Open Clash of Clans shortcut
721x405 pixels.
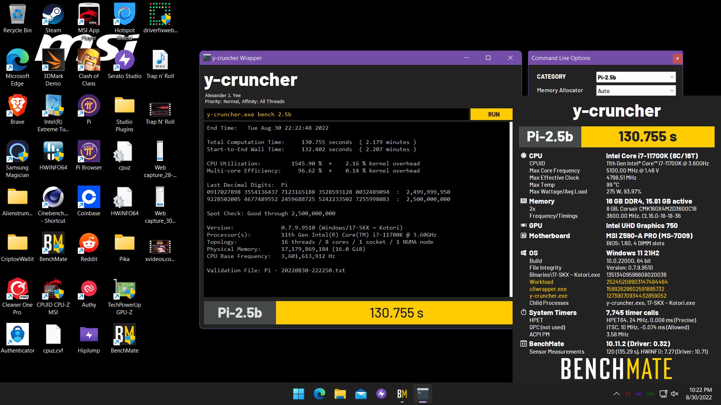pos(89,67)
